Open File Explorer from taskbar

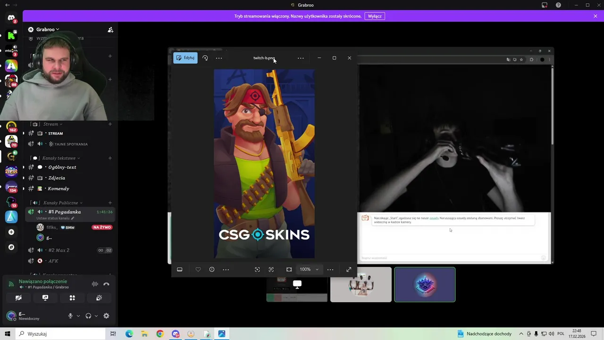[144, 334]
